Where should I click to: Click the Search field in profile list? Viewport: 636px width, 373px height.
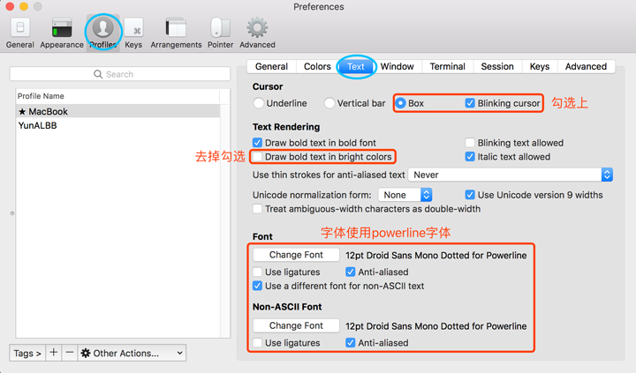(x=119, y=74)
